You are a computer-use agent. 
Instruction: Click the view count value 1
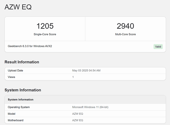(x=73, y=77)
